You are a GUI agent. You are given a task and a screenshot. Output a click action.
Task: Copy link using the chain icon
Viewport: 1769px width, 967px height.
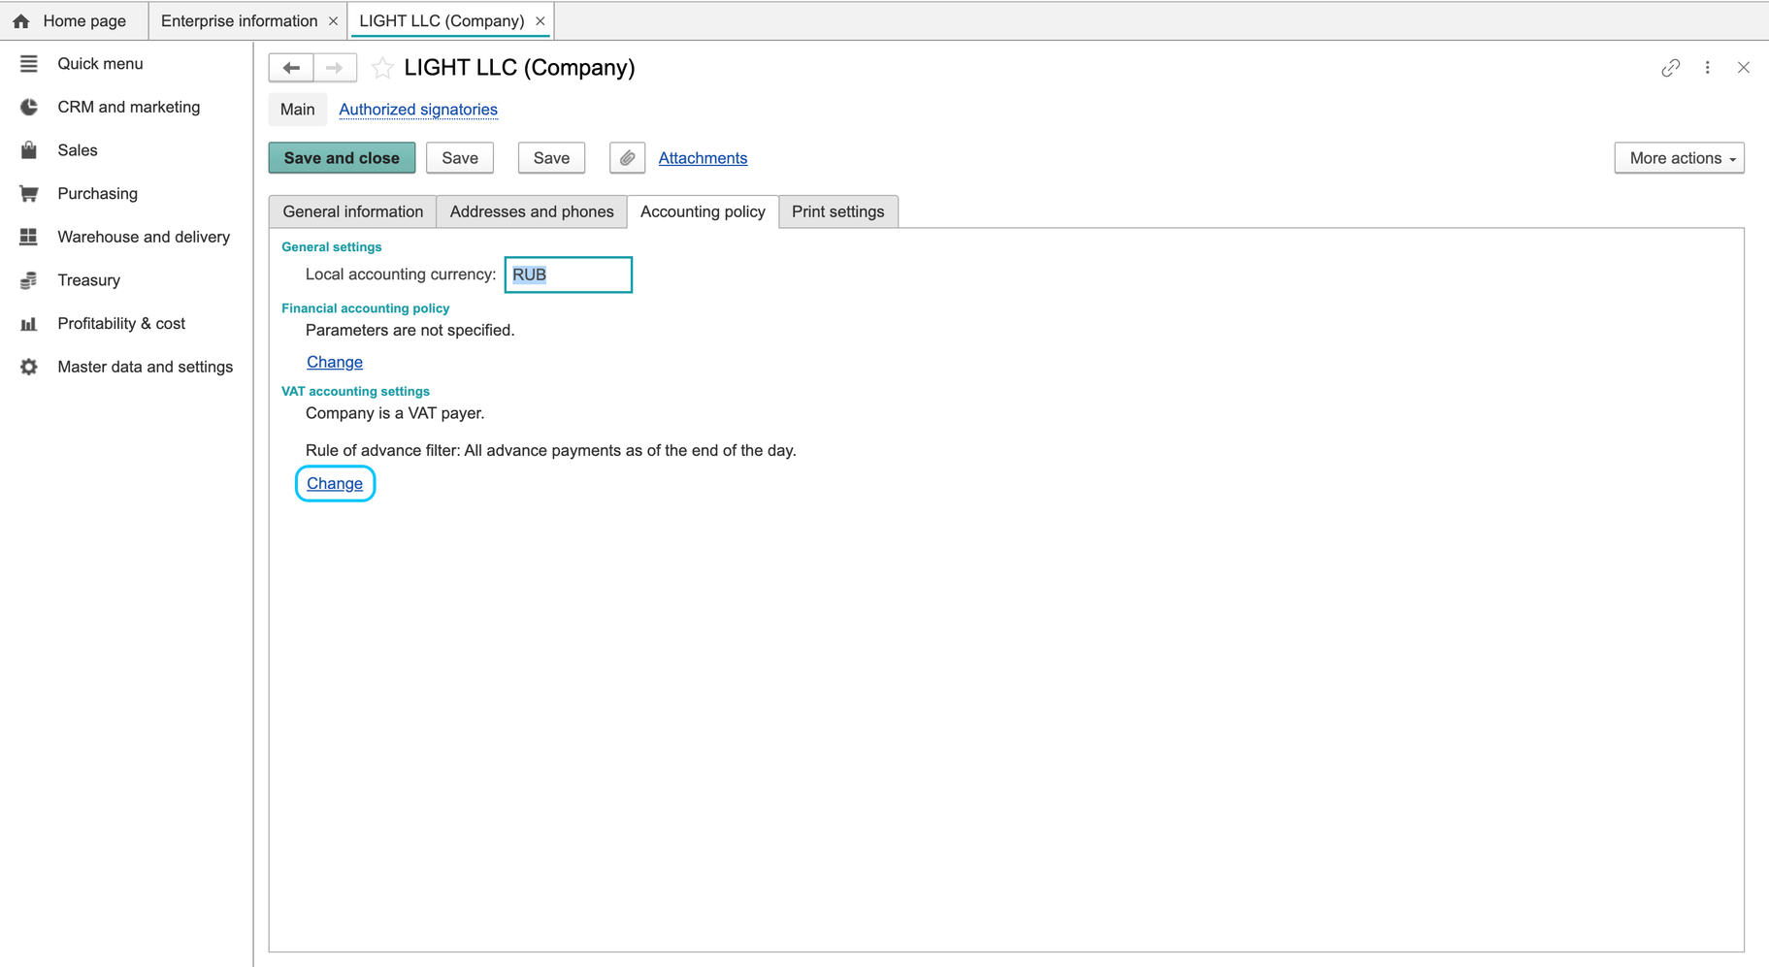pos(1670,68)
